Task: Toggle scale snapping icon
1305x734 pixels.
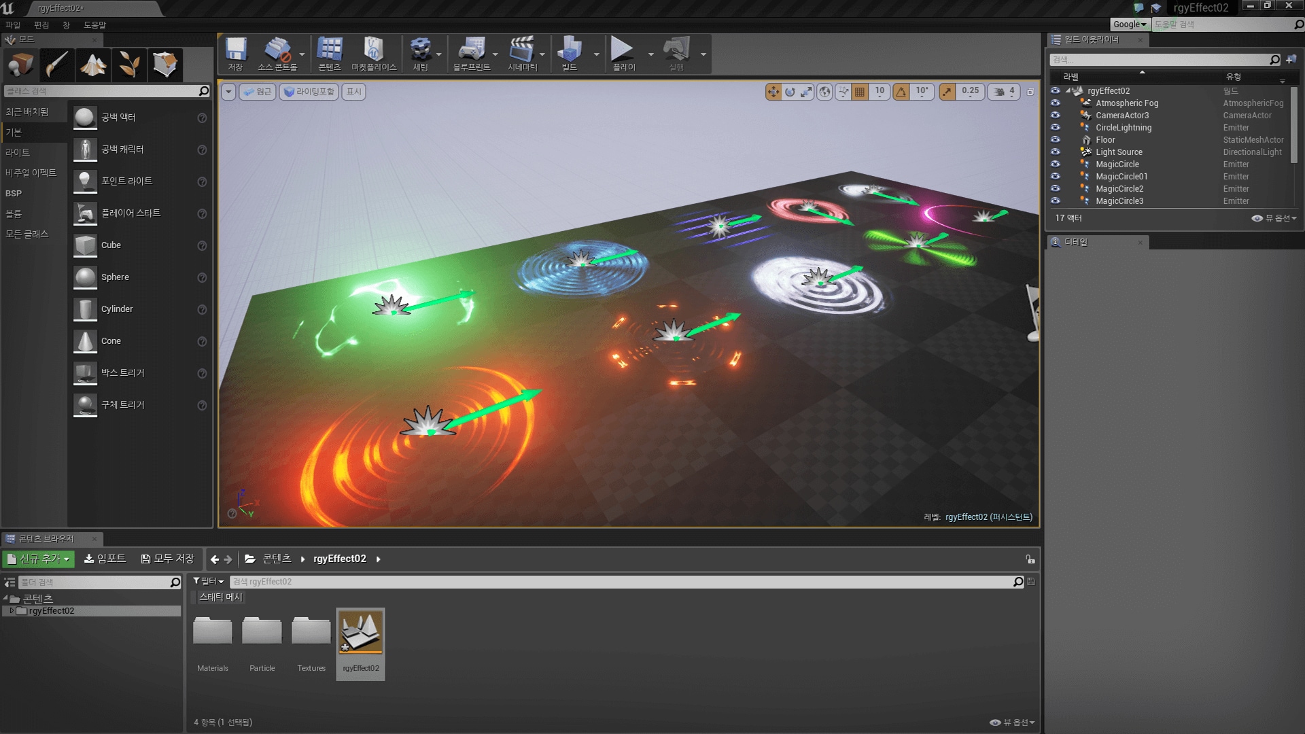Action: point(947,92)
